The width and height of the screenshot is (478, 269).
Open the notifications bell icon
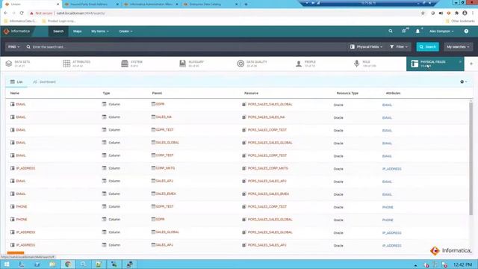tap(418, 31)
